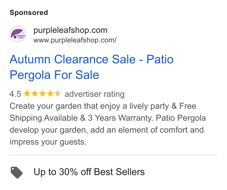
Task: Click the '3 Years Warranty' text
Action: coord(120,118)
